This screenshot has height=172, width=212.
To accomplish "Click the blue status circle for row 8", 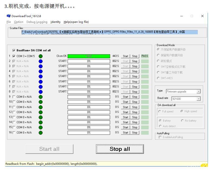I will pyautogui.click(x=41, y=92).
